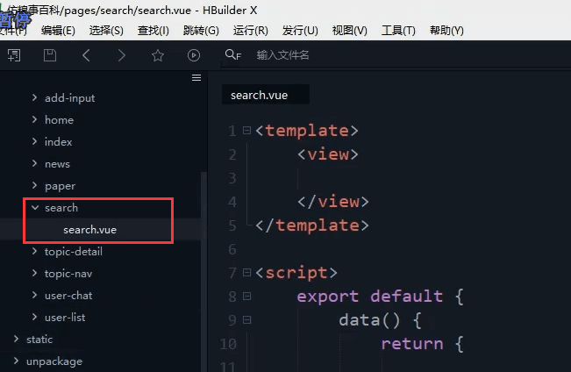The image size is (571, 372).
Task: Open the 查找(I) menu
Action: 153,30
